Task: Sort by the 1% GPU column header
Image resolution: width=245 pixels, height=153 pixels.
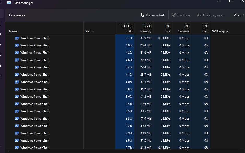Action: 201,28
